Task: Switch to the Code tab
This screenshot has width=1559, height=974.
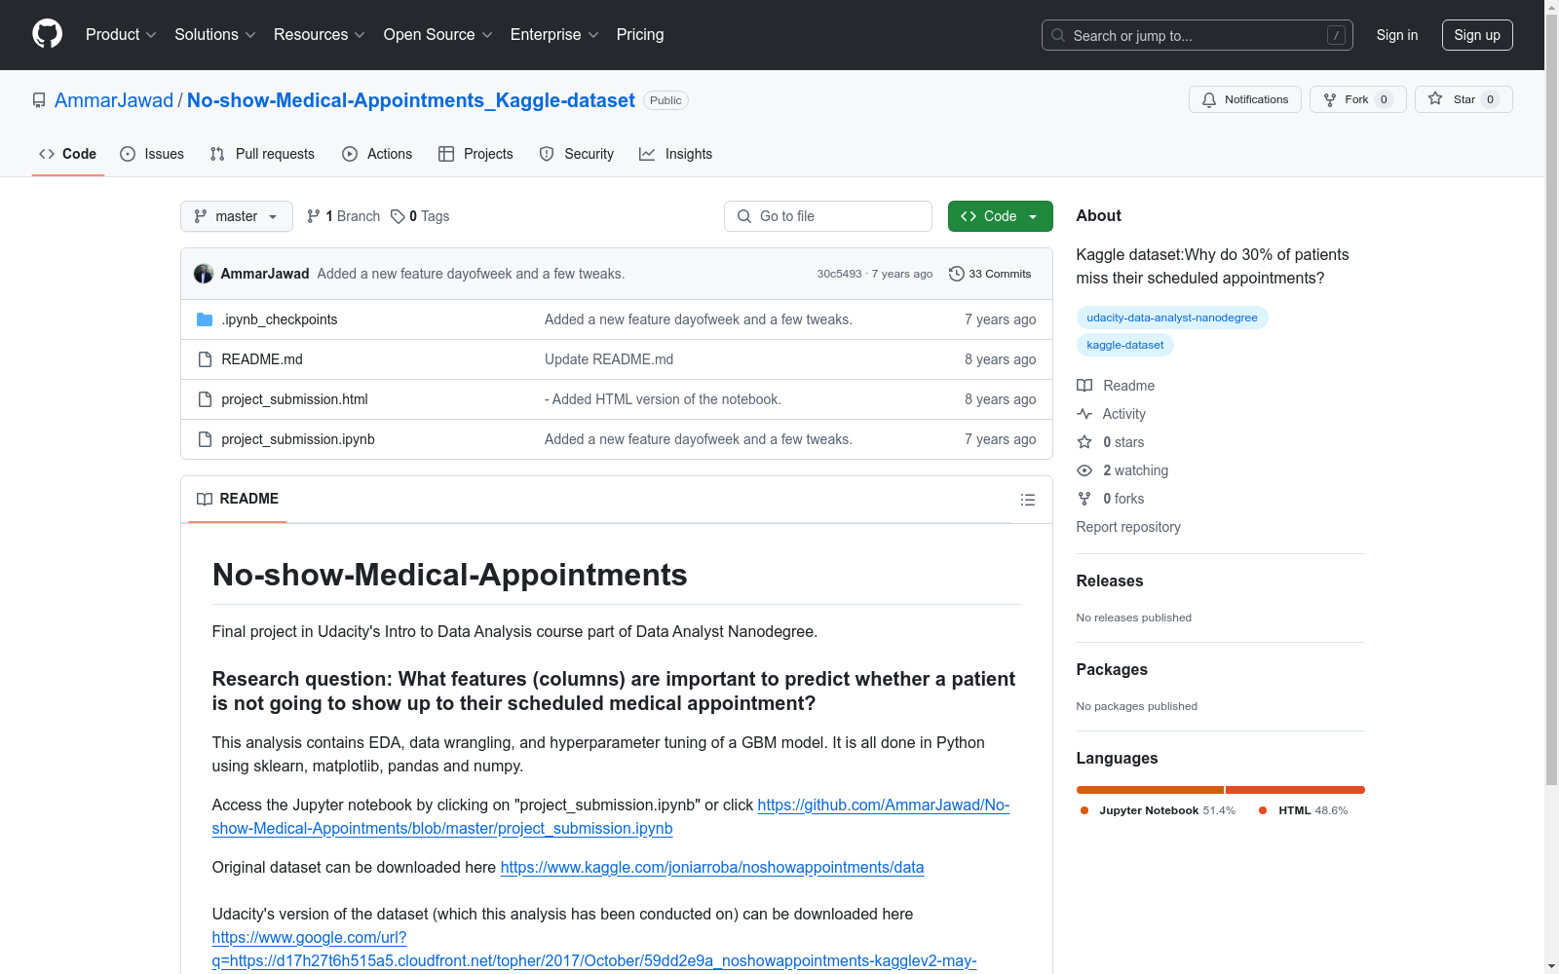Action: pos(68,154)
